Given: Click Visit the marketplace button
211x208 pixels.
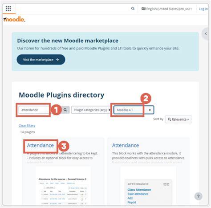Looking at the screenshot, I should 41,60.
